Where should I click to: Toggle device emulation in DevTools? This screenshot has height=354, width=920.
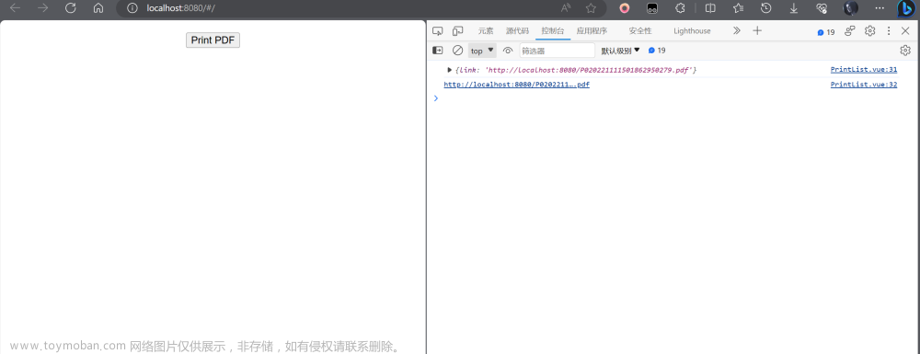(x=457, y=31)
